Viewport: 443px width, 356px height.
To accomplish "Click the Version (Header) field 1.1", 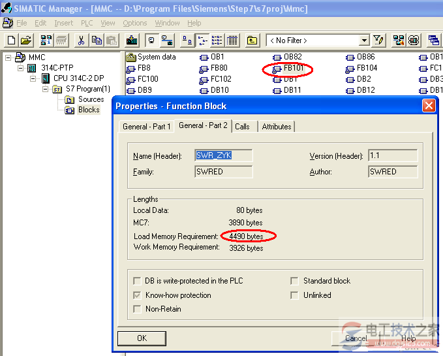I will 393,155.
